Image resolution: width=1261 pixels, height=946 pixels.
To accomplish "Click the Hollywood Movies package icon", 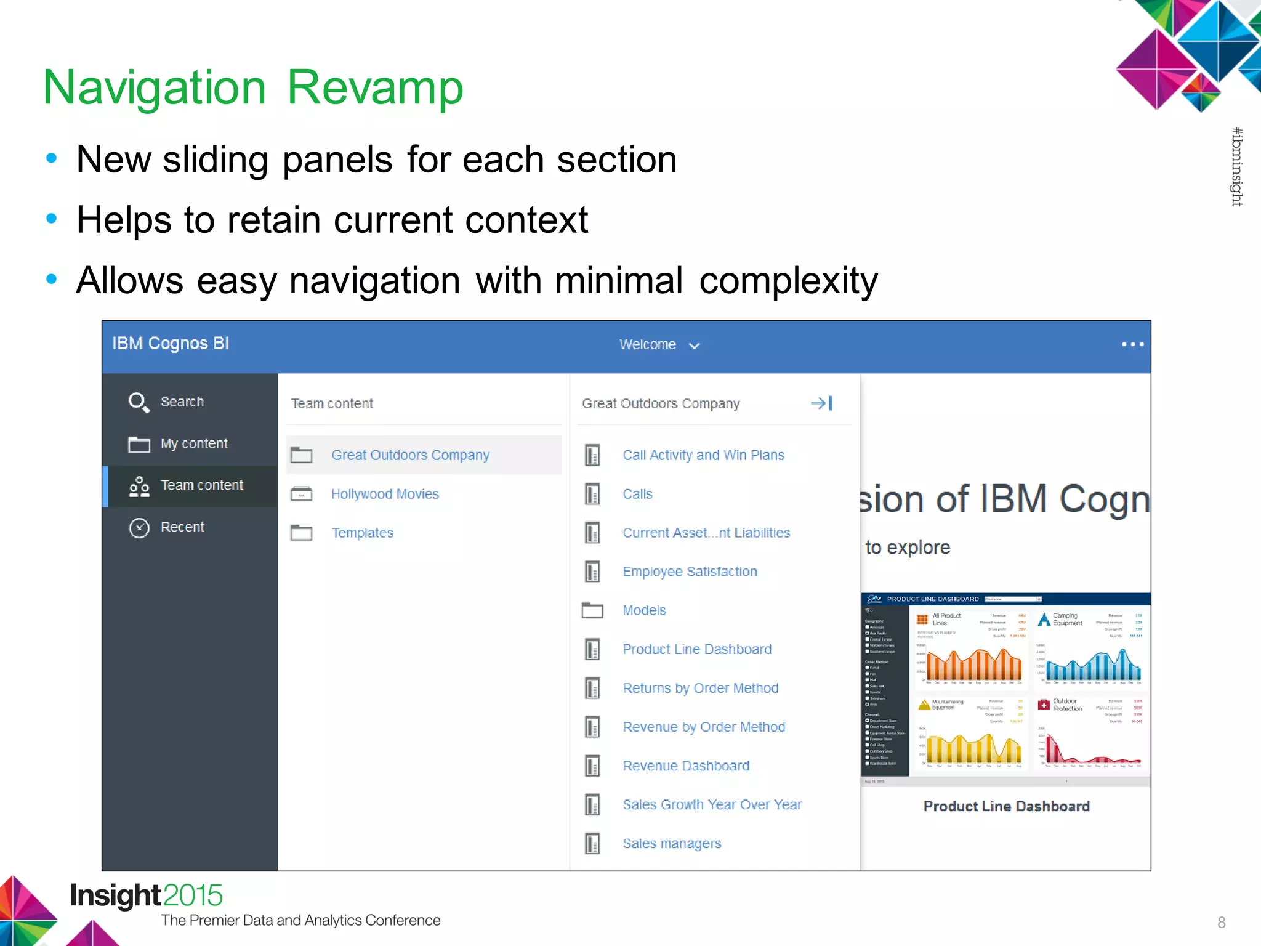I will [x=301, y=494].
